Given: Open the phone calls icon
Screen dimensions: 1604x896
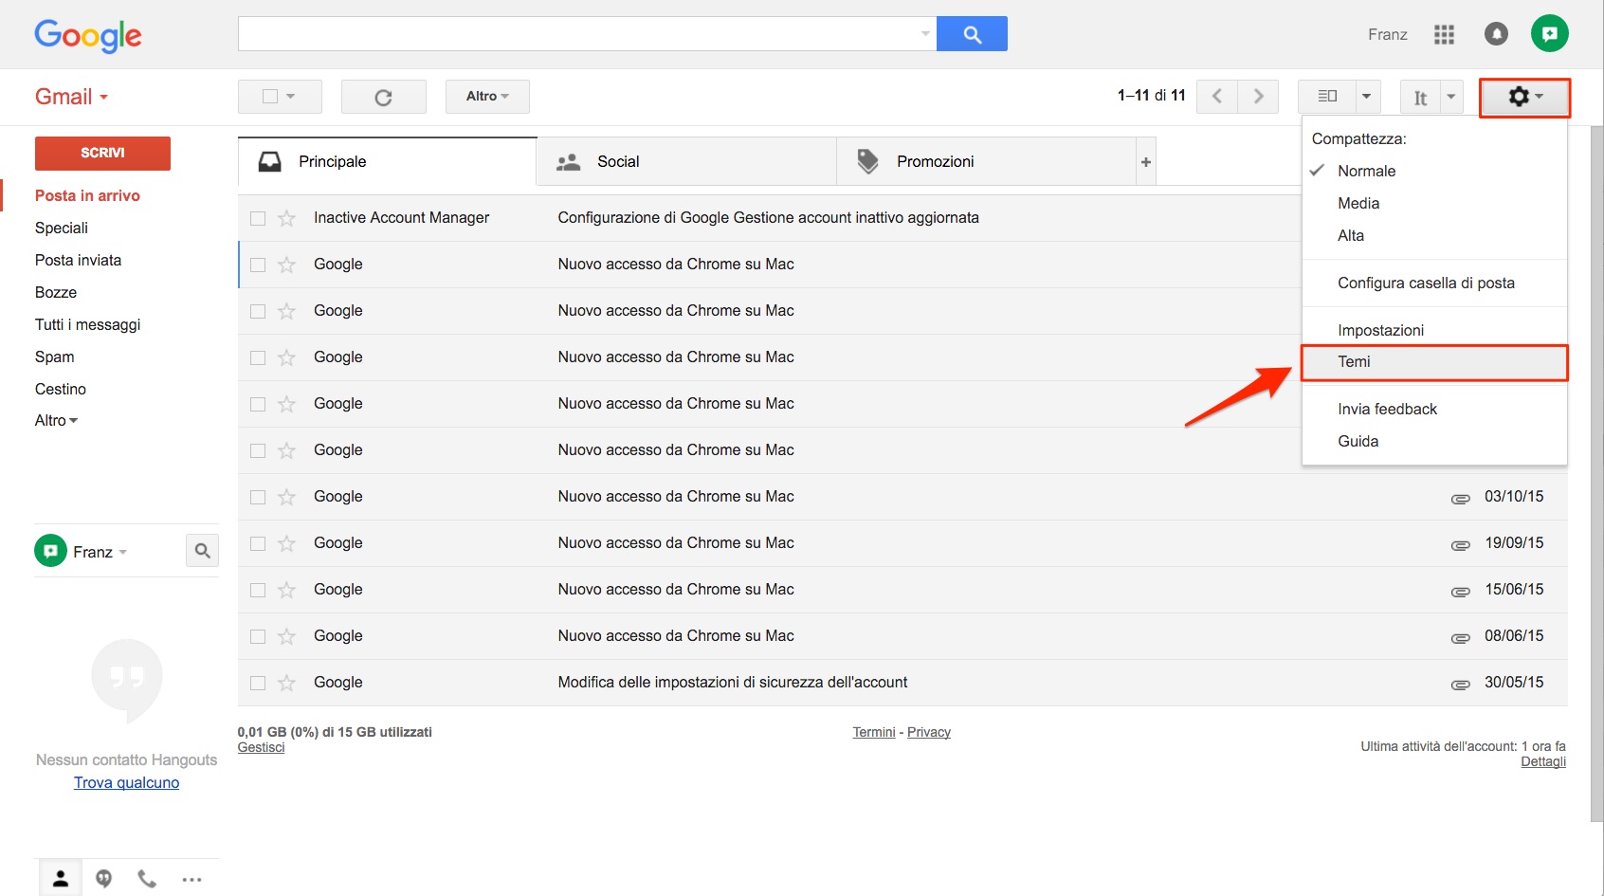Looking at the screenshot, I should point(147,879).
